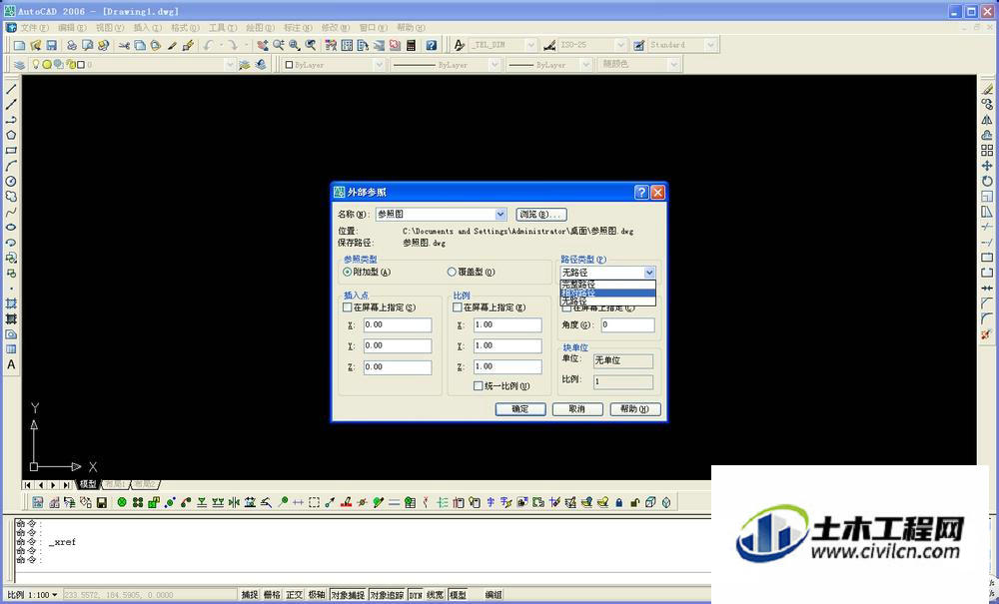This screenshot has height=604, width=999.
Task: Click the 浏览 browse button
Action: click(x=541, y=215)
